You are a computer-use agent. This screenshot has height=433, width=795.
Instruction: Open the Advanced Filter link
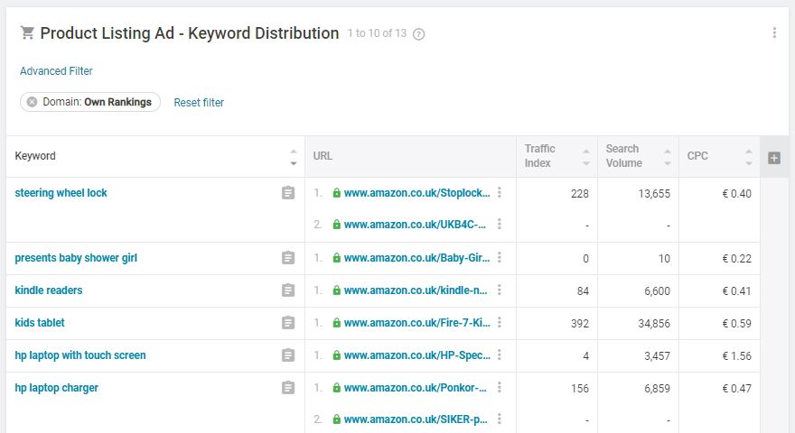click(x=56, y=71)
